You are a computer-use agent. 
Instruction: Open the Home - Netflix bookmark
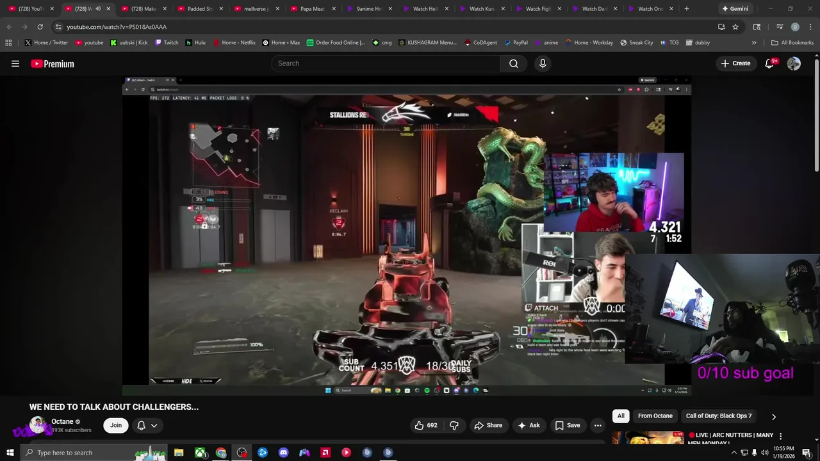(234, 43)
